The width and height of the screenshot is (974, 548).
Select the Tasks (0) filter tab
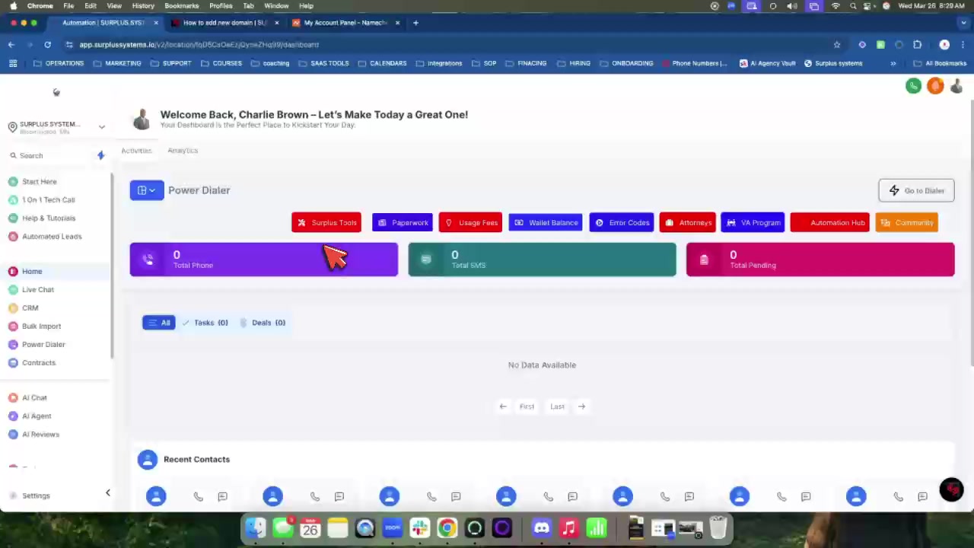[x=204, y=323]
